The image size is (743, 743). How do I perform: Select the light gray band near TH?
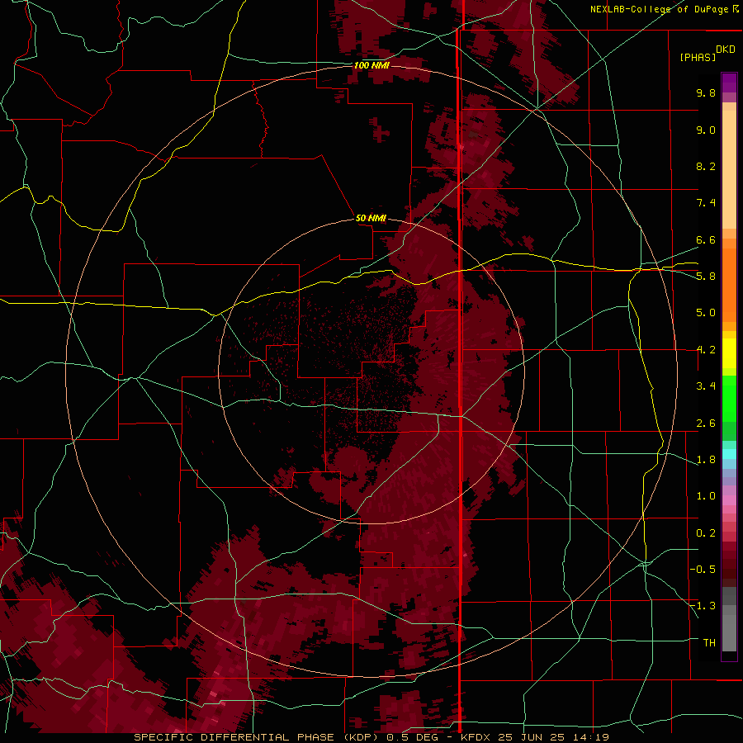tap(729, 632)
